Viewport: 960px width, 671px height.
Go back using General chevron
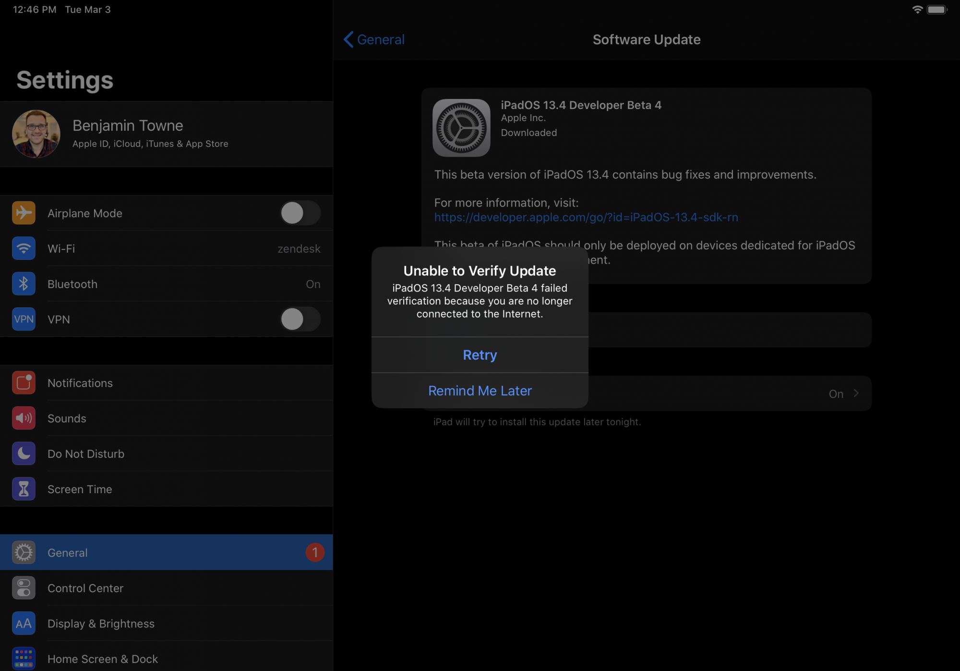point(349,39)
